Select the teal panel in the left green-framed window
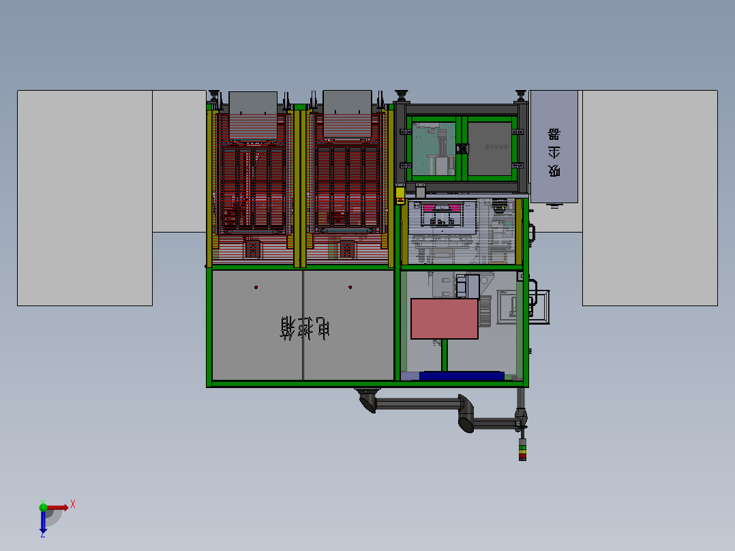 pyautogui.click(x=434, y=149)
